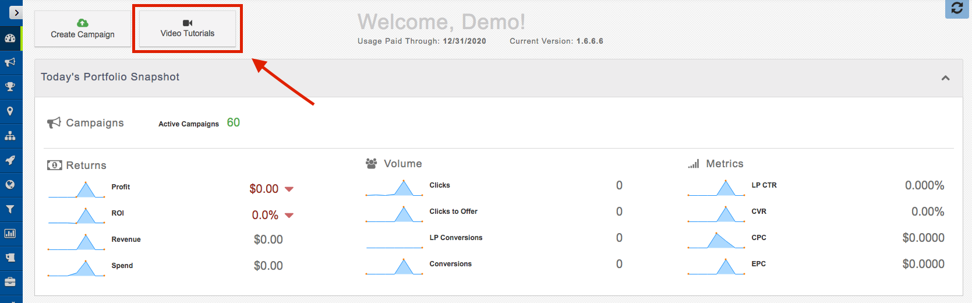Click the EPC label
The width and height of the screenshot is (972, 303).
(758, 264)
